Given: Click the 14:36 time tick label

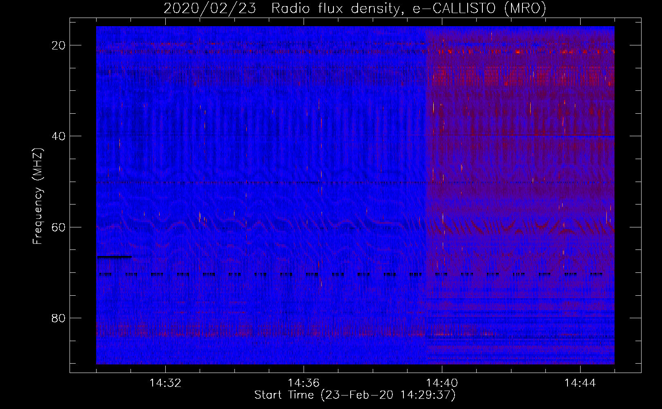Looking at the screenshot, I should [304, 383].
